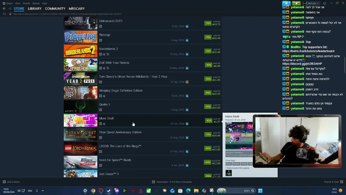Open the Help menu

44,3
